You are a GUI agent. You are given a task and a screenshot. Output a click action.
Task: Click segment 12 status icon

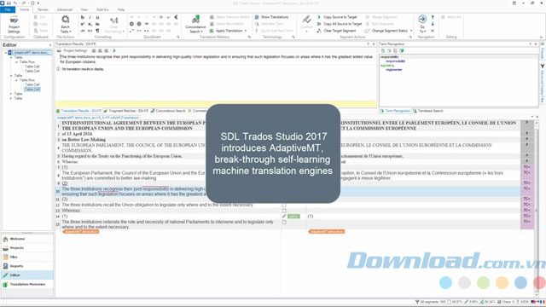tap(284, 205)
